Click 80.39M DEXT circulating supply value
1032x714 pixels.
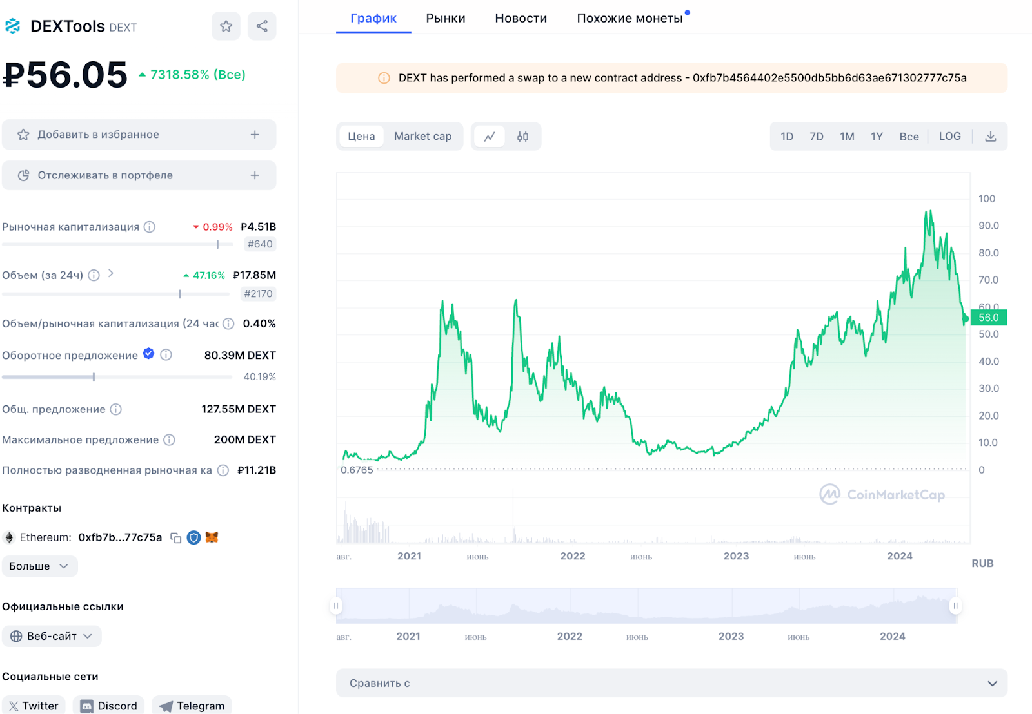[x=240, y=355]
